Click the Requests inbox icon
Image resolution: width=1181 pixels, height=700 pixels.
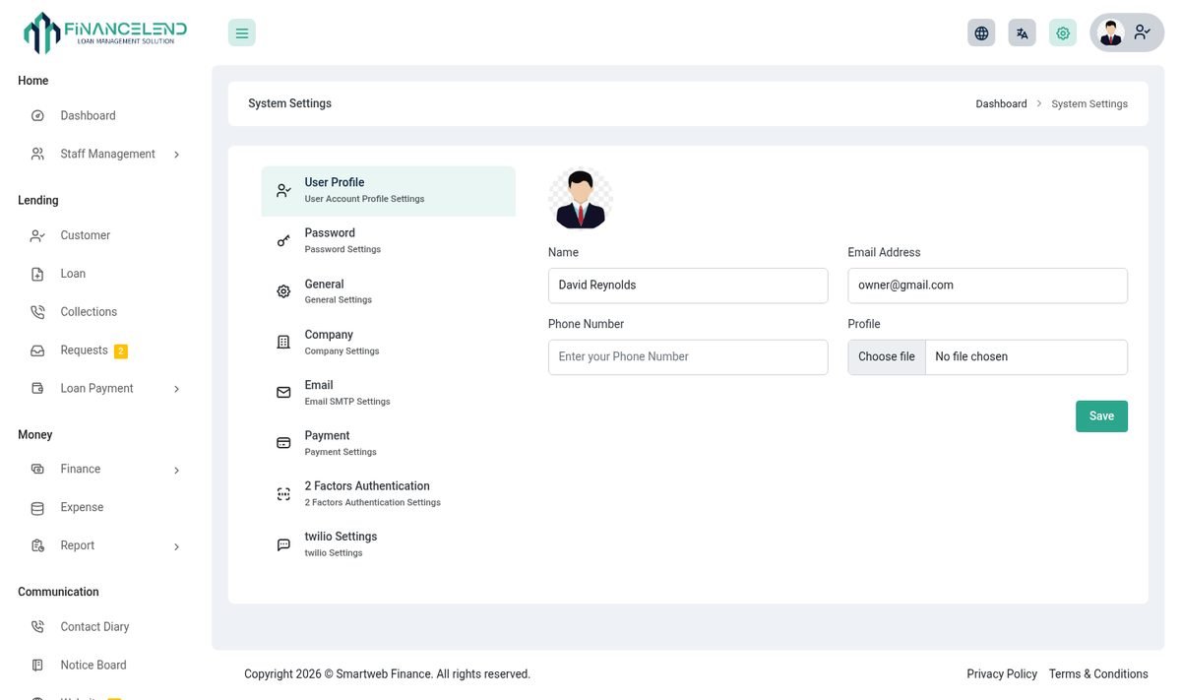pos(37,350)
